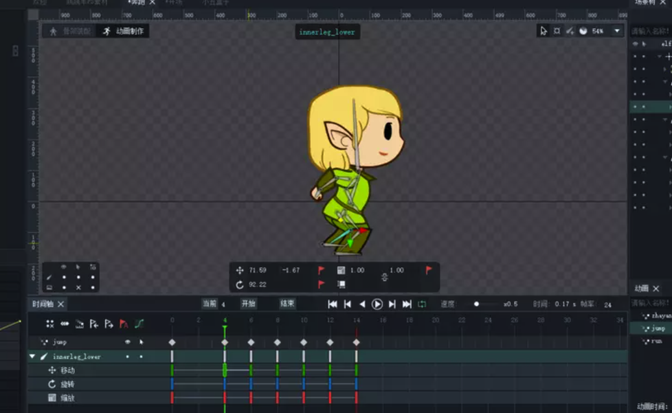Expand the elf node in scene tree

click(x=659, y=56)
